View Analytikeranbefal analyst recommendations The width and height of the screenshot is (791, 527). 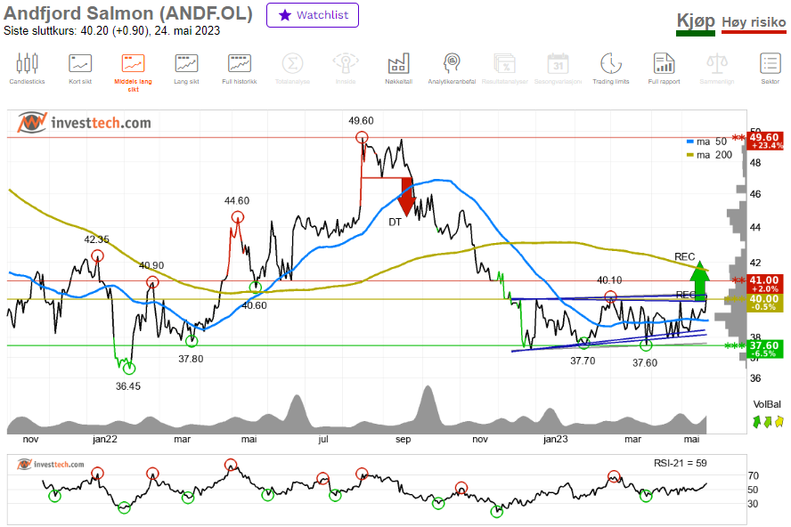coord(452,68)
